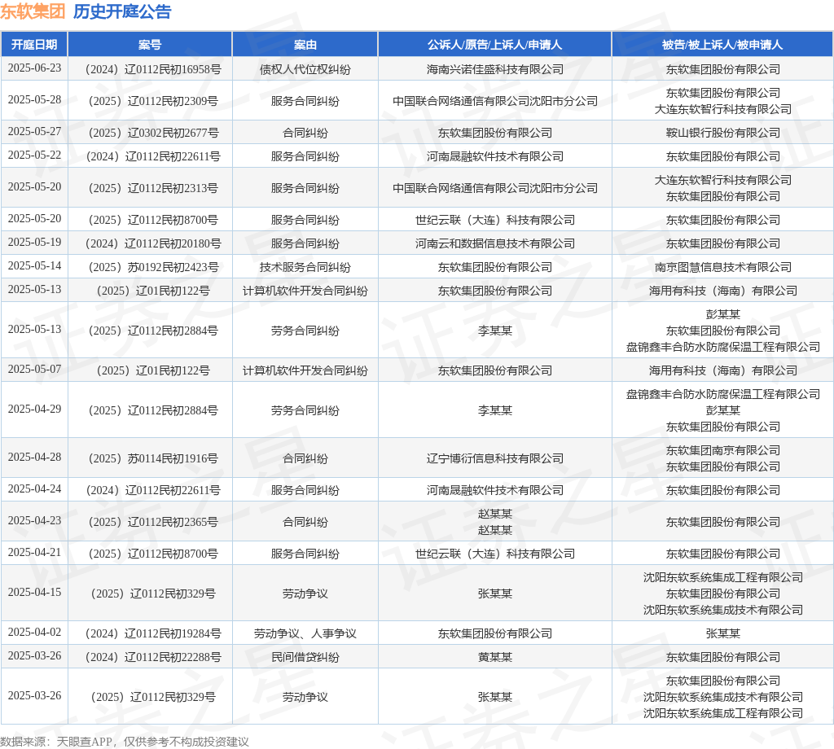The image size is (834, 749).
Task: Click date 2025-05-27
Action: 34,131
